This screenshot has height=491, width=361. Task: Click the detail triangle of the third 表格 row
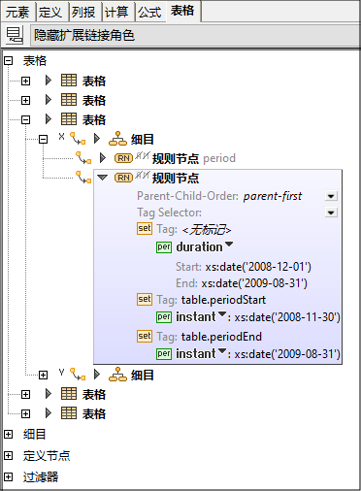coord(49,119)
